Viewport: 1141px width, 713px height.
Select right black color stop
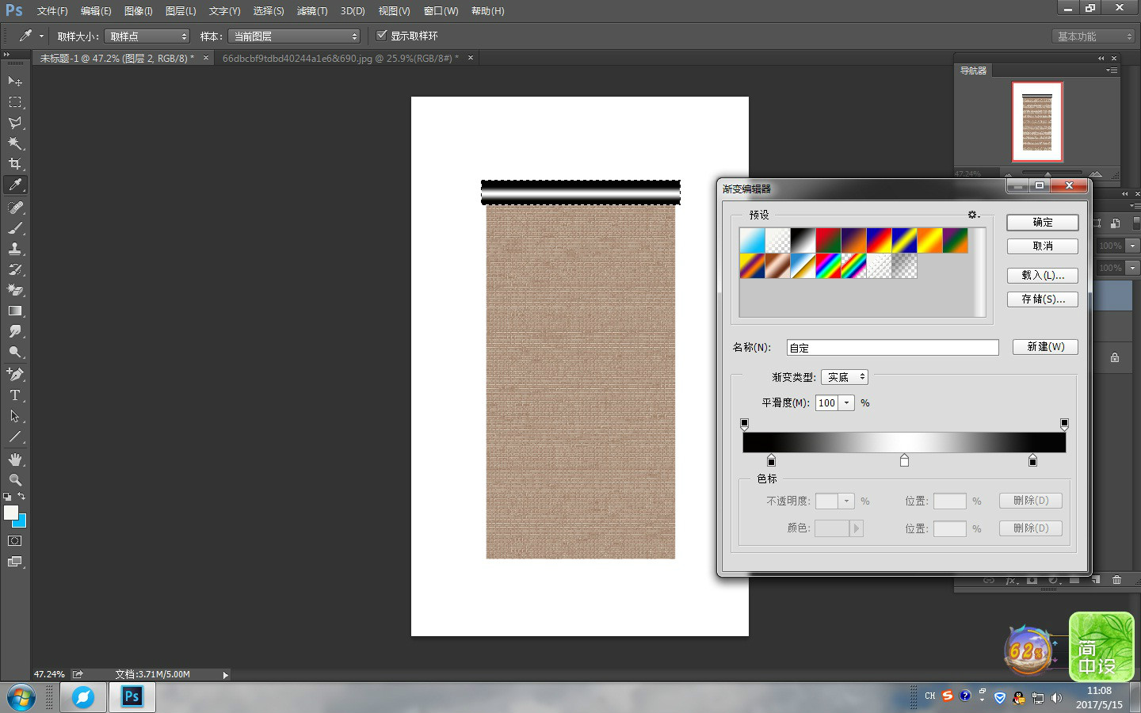pyautogui.click(x=1032, y=460)
